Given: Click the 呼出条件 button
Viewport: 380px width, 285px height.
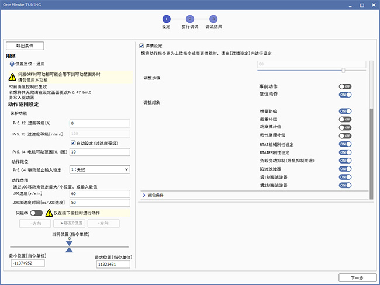Looking at the screenshot, I should [x=25, y=46].
